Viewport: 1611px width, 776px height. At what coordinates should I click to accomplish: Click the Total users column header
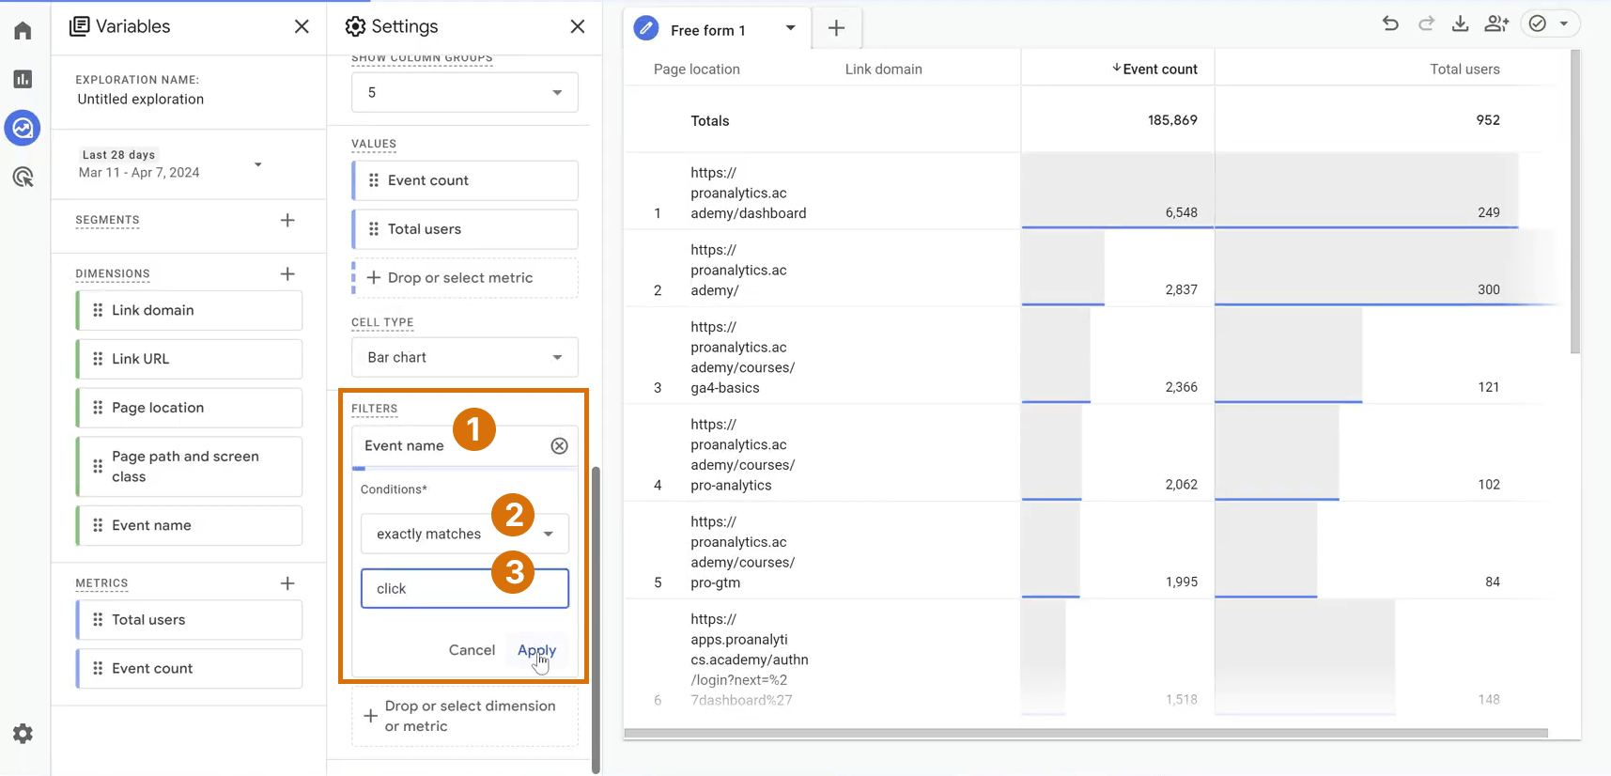1464,69
